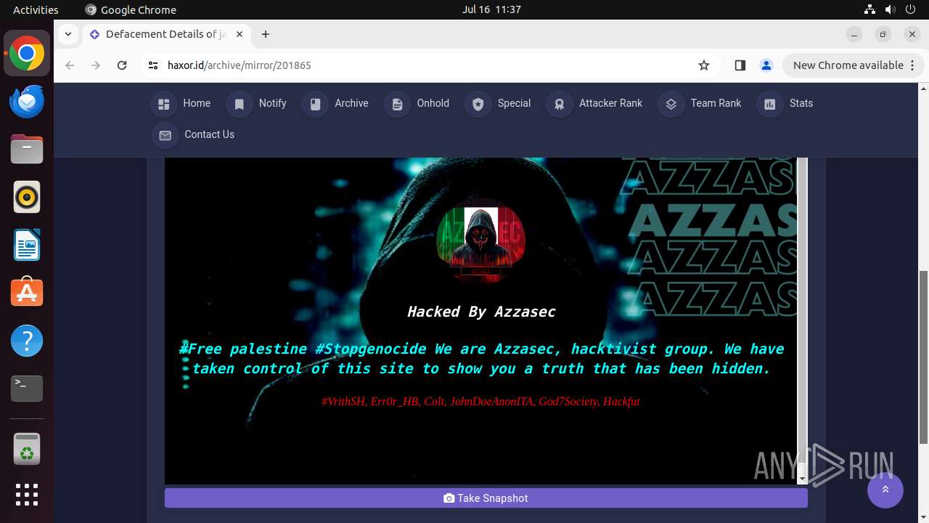Image resolution: width=929 pixels, height=523 pixels.
Task: View site information icon in address bar
Action: point(152,65)
